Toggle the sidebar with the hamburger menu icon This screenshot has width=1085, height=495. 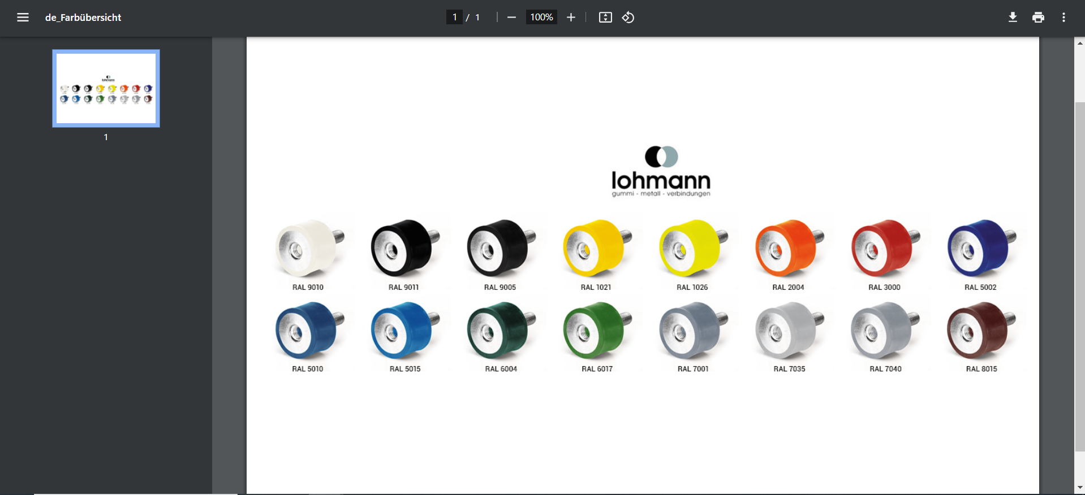click(23, 18)
